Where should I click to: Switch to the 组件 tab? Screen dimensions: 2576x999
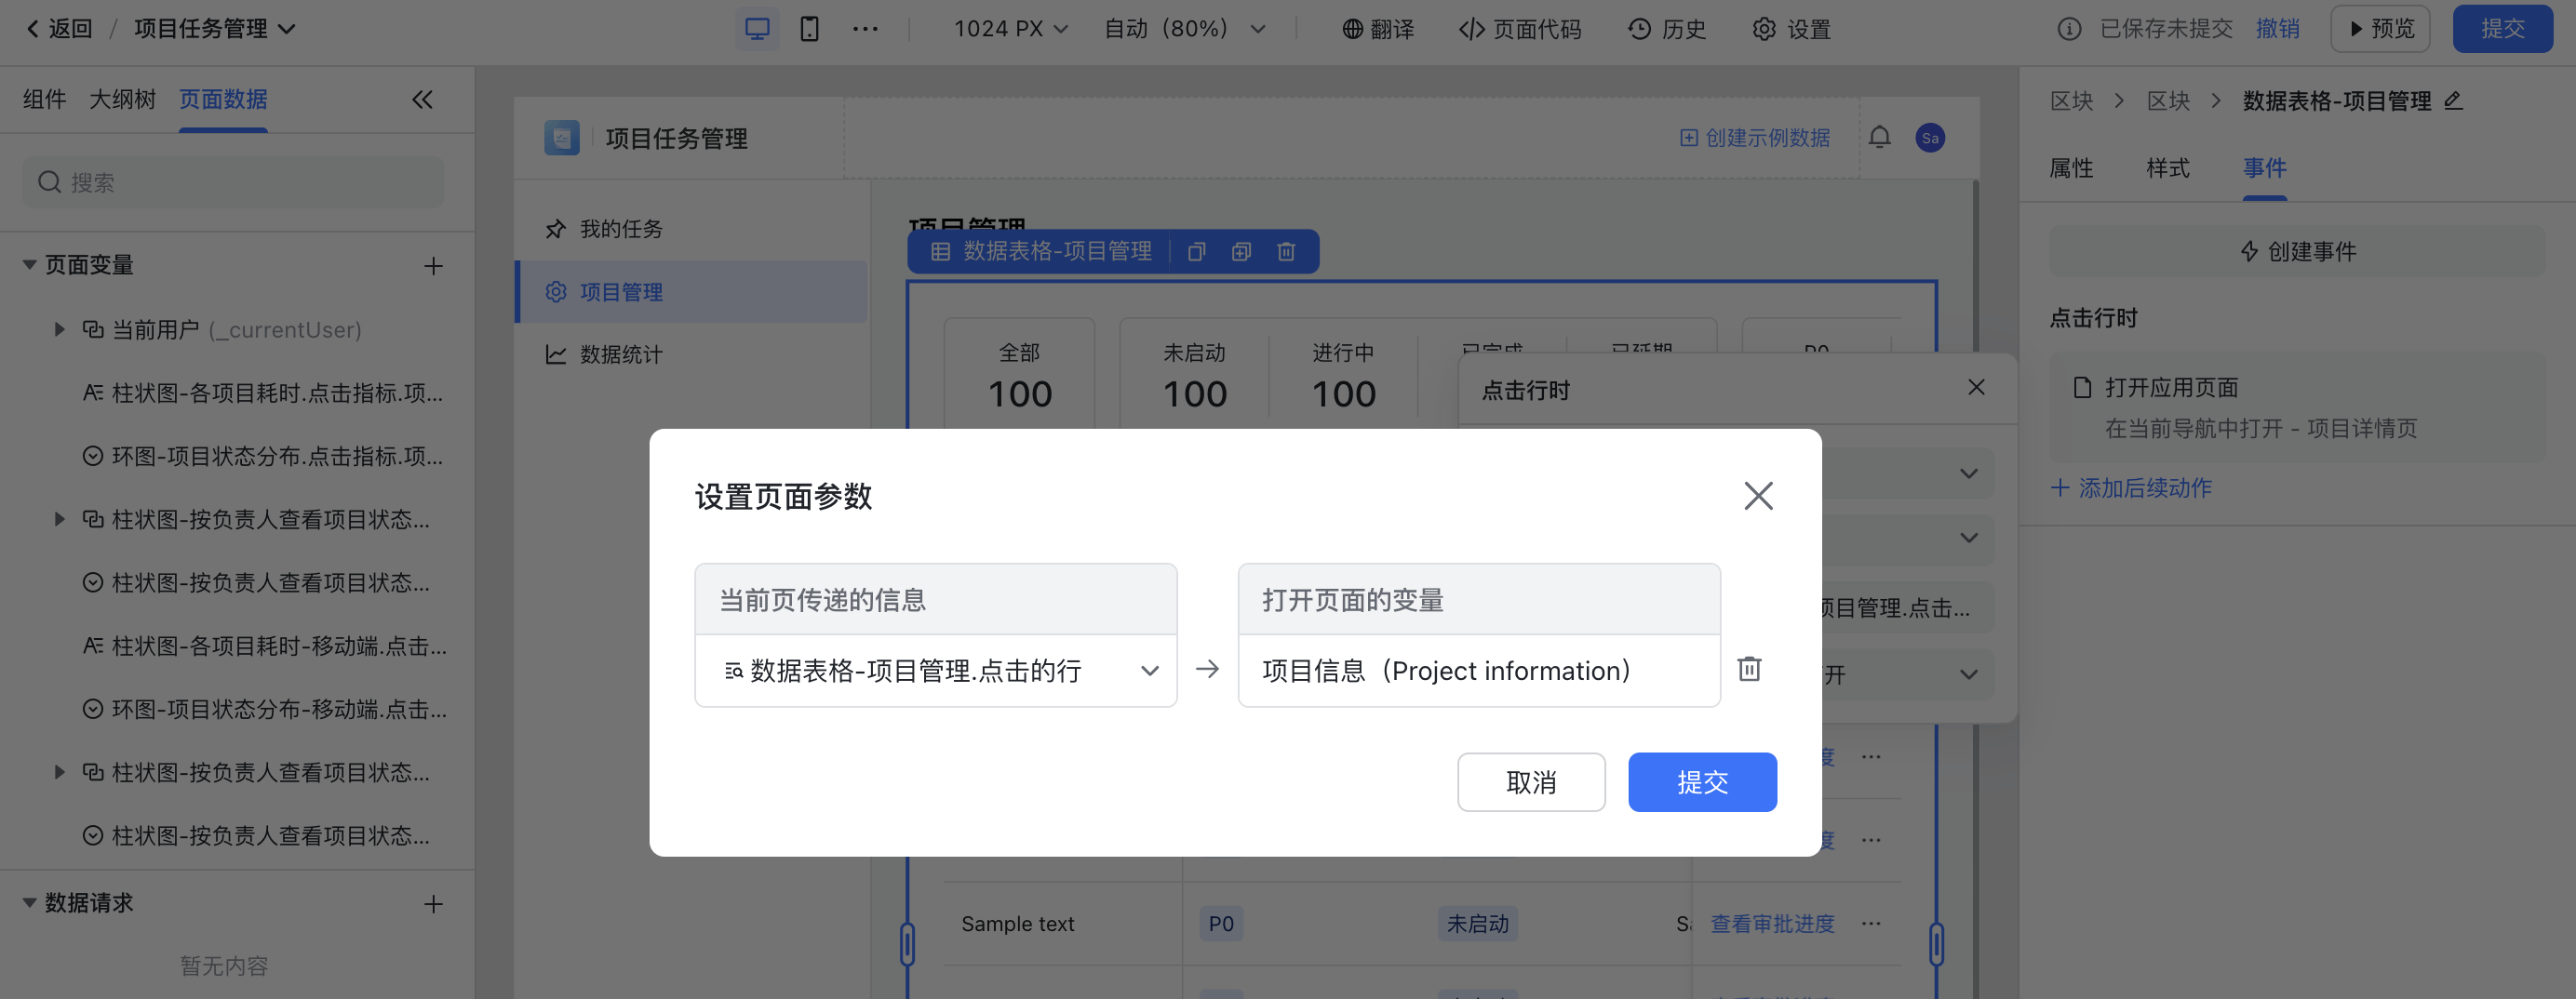click(x=44, y=100)
